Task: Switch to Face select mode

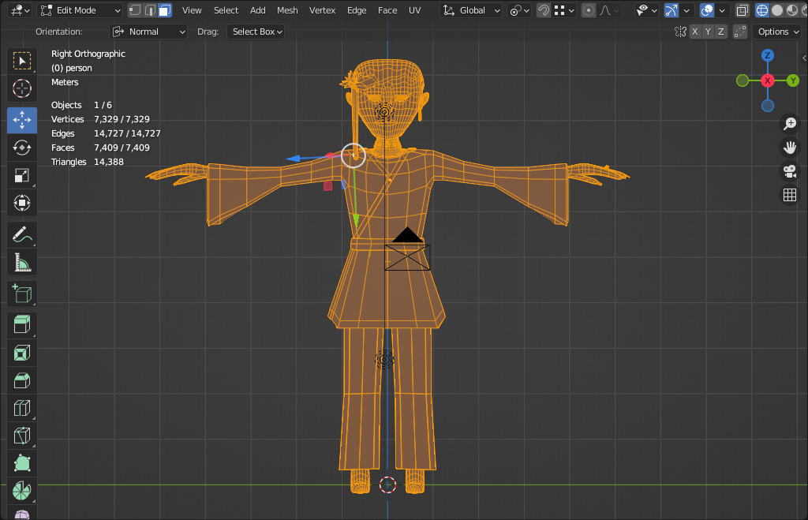Action: (x=165, y=10)
